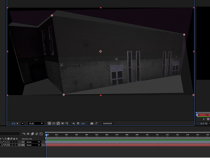Image resolution: width=210 pixels, height=158 pixels.
Task: Select the second layer's red duration bar
Action: [128, 145]
